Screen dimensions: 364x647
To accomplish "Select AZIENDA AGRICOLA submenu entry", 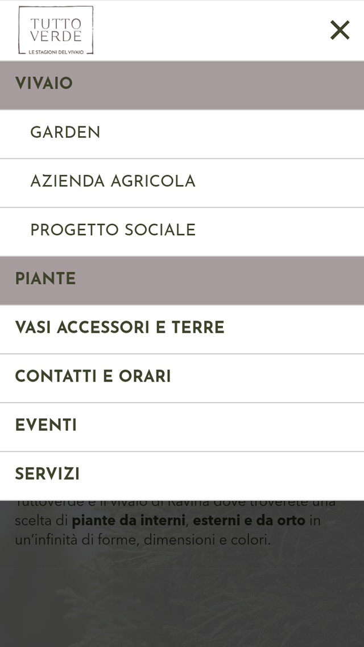I will tap(182, 183).
